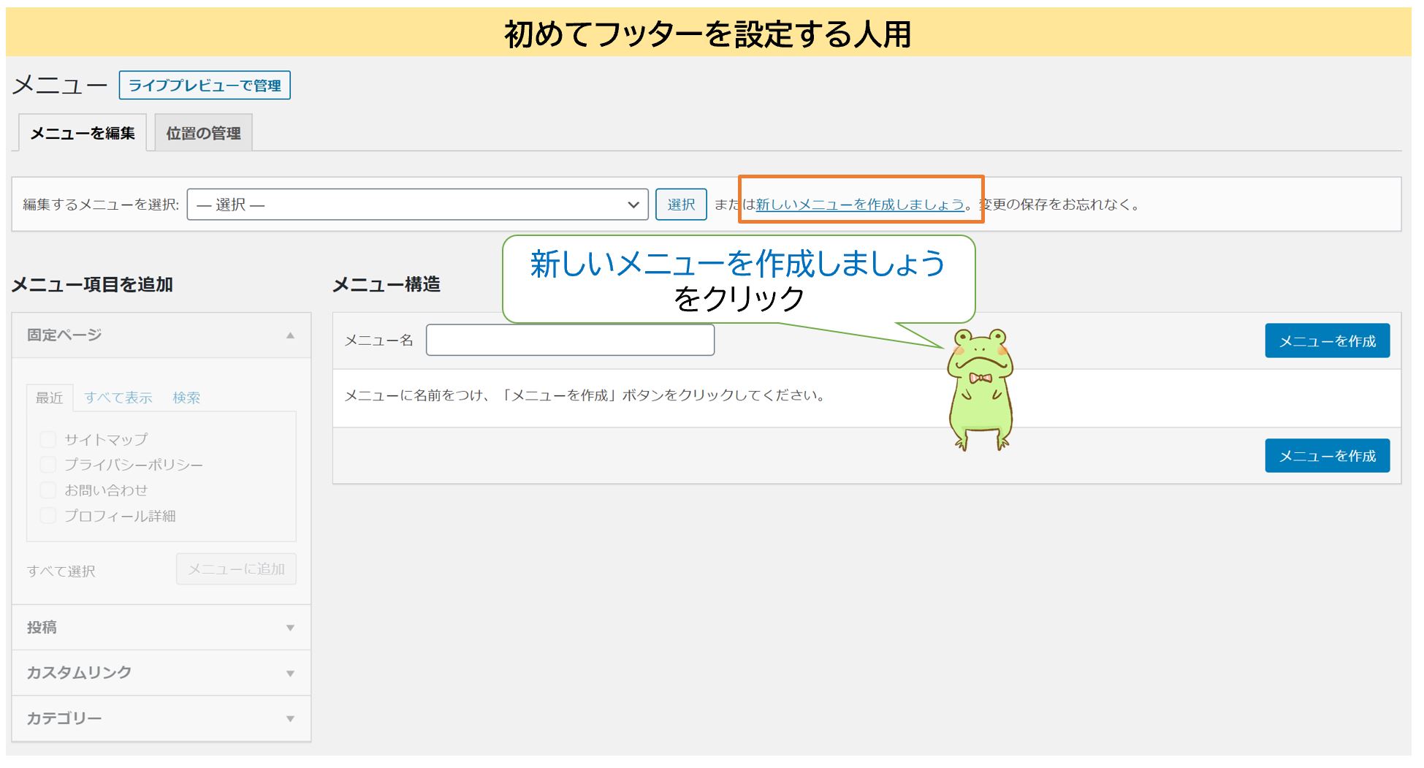Select the 最近 tab

(x=50, y=398)
